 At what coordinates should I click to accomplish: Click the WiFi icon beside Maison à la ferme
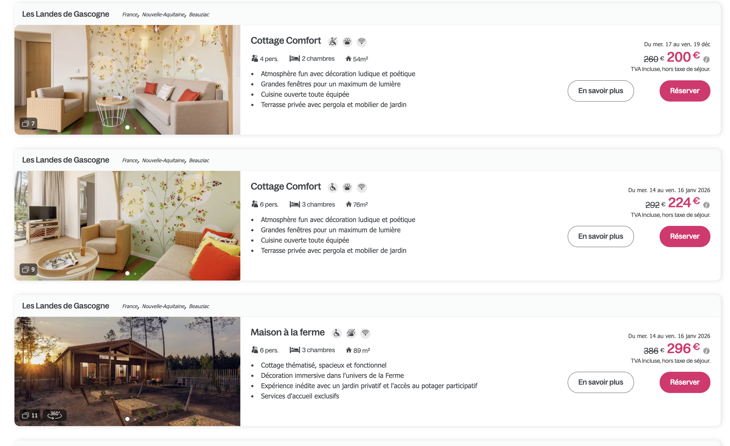[365, 333]
